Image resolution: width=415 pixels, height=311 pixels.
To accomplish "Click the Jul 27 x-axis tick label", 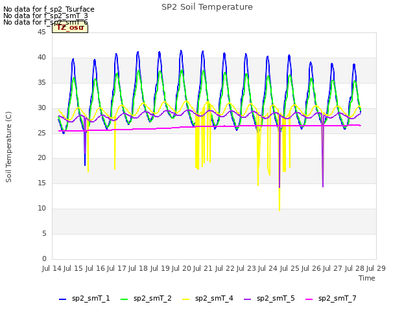I will coord(333,268).
